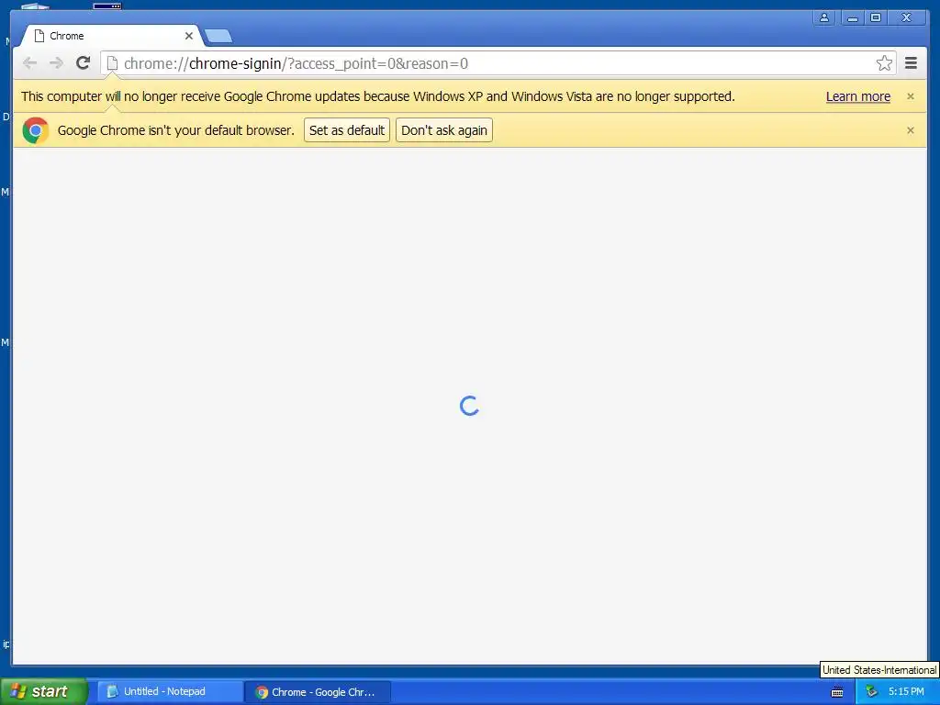Dismiss the default browser info bar
Image resolution: width=940 pixels, height=705 pixels.
coord(910,130)
